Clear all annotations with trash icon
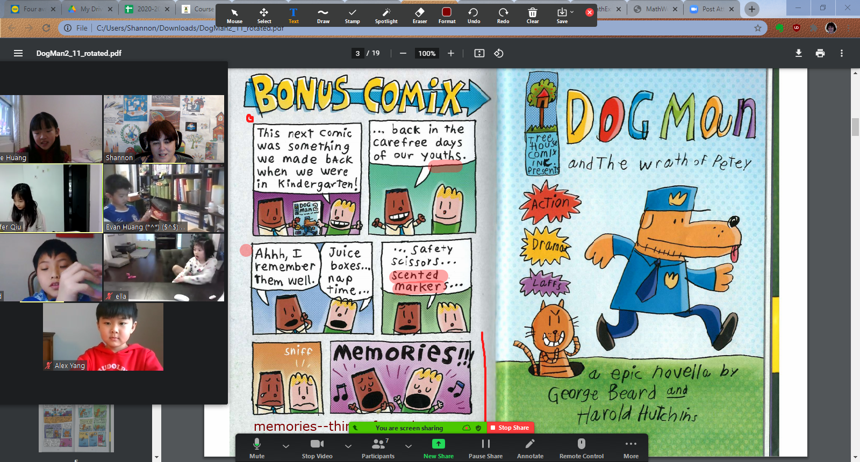The image size is (860, 462). [533, 16]
